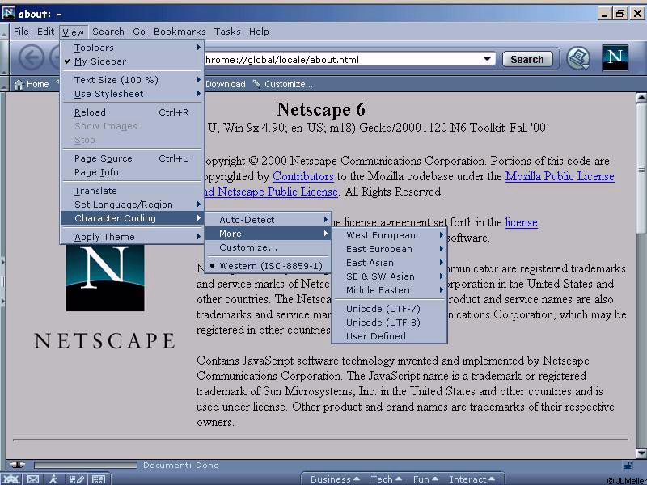Click the pencil icon beside Customize
This screenshot has width=647, height=485.
pos(256,84)
